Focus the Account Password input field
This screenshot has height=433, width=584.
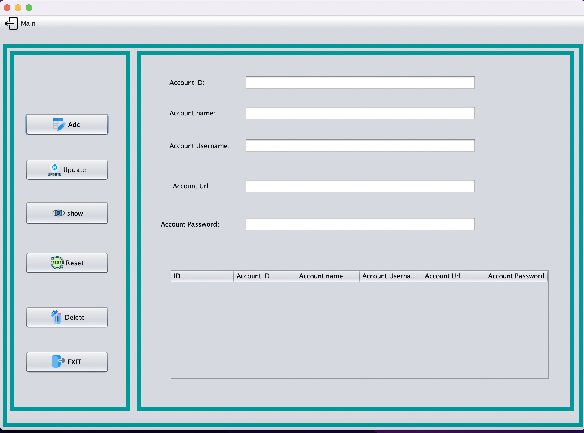pyautogui.click(x=360, y=224)
